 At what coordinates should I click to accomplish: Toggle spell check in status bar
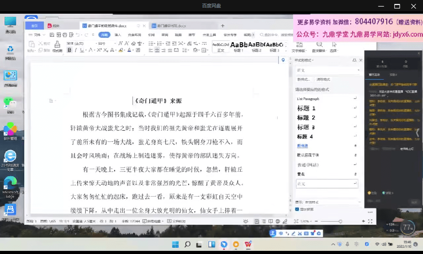153,221
